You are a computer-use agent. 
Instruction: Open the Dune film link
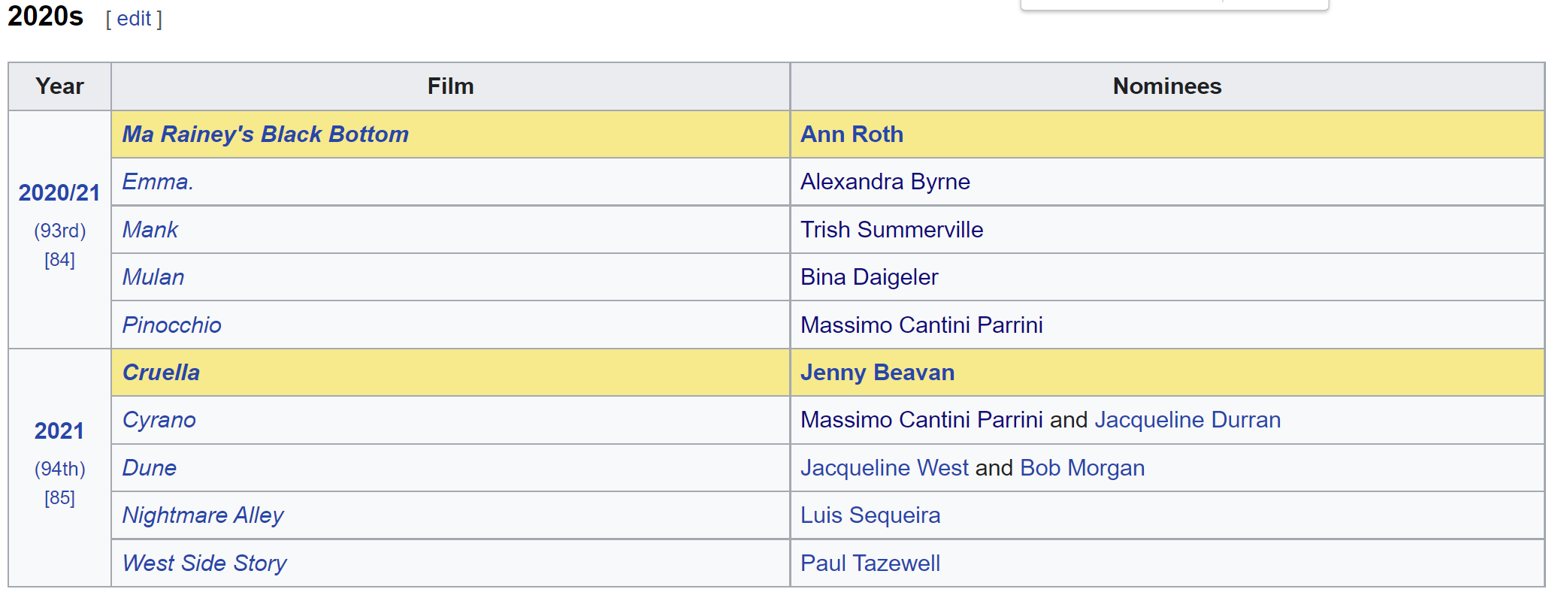coord(150,468)
